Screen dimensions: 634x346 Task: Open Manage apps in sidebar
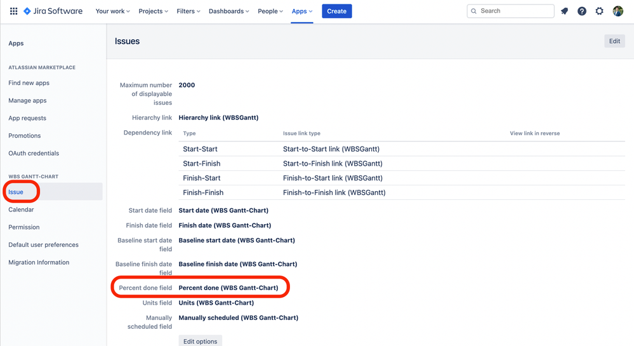point(27,100)
